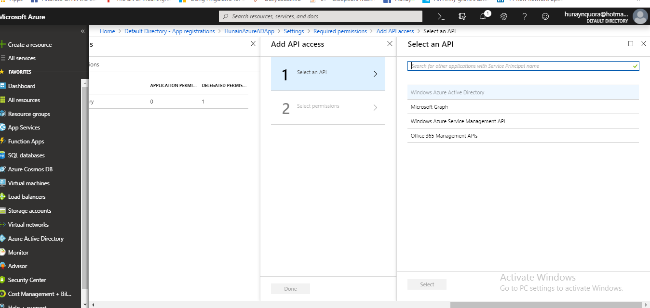This screenshot has height=308, width=650.
Task: Click All services label in sidebar
Action: (x=22, y=58)
